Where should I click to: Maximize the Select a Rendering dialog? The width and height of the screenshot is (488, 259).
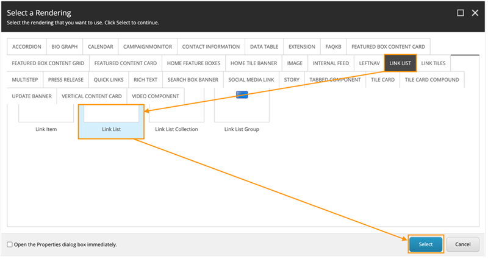pos(461,12)
